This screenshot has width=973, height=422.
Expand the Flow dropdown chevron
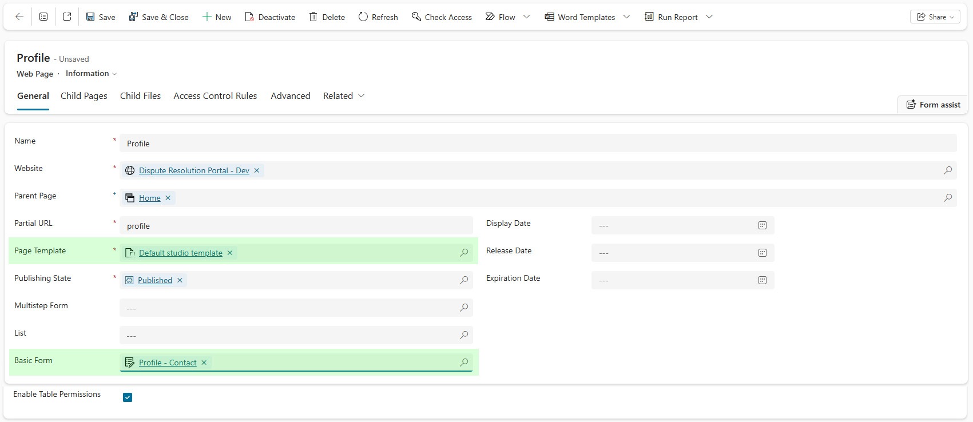click(x=527, y=17)
